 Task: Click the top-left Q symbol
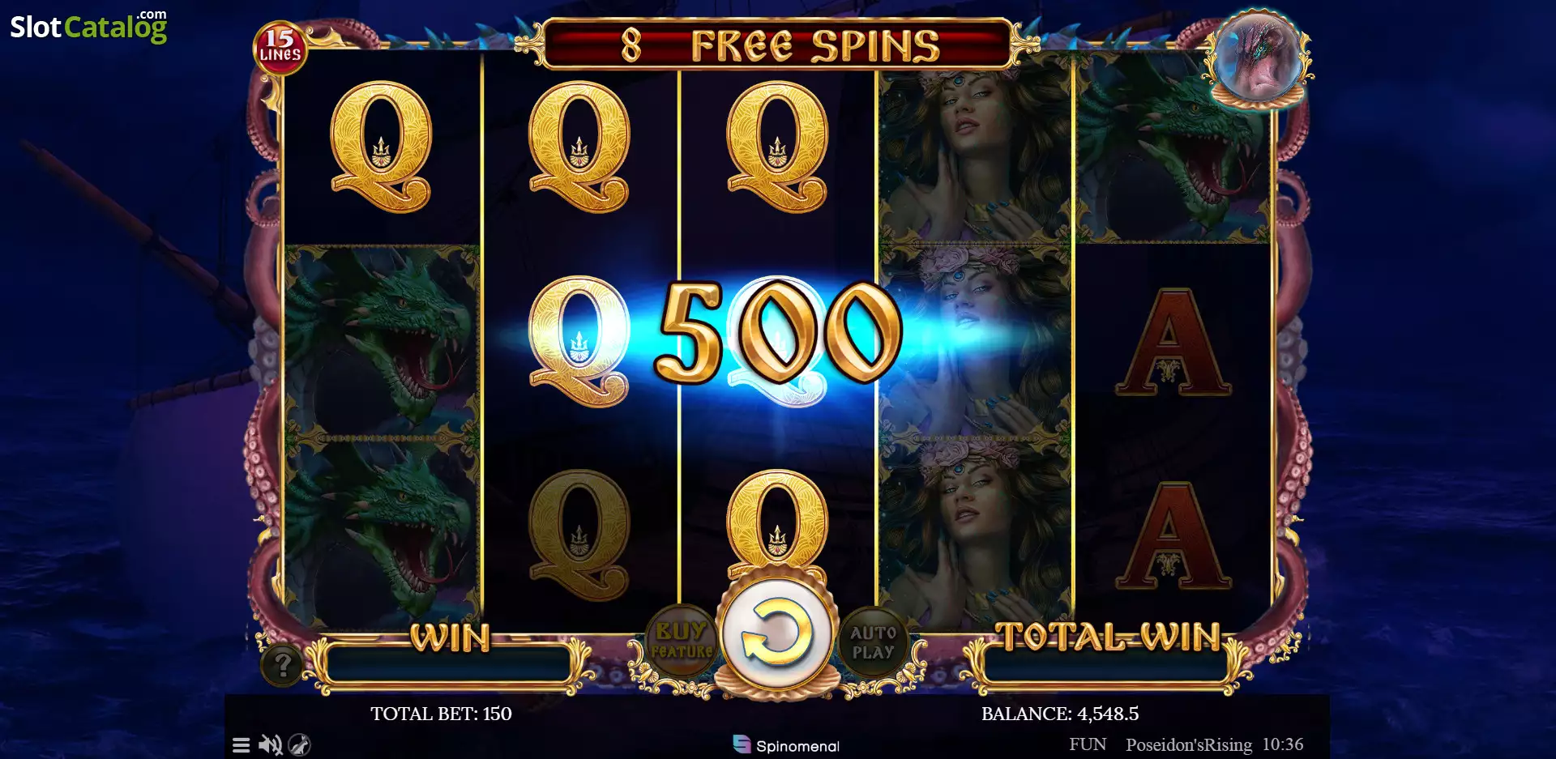(381, 147)
